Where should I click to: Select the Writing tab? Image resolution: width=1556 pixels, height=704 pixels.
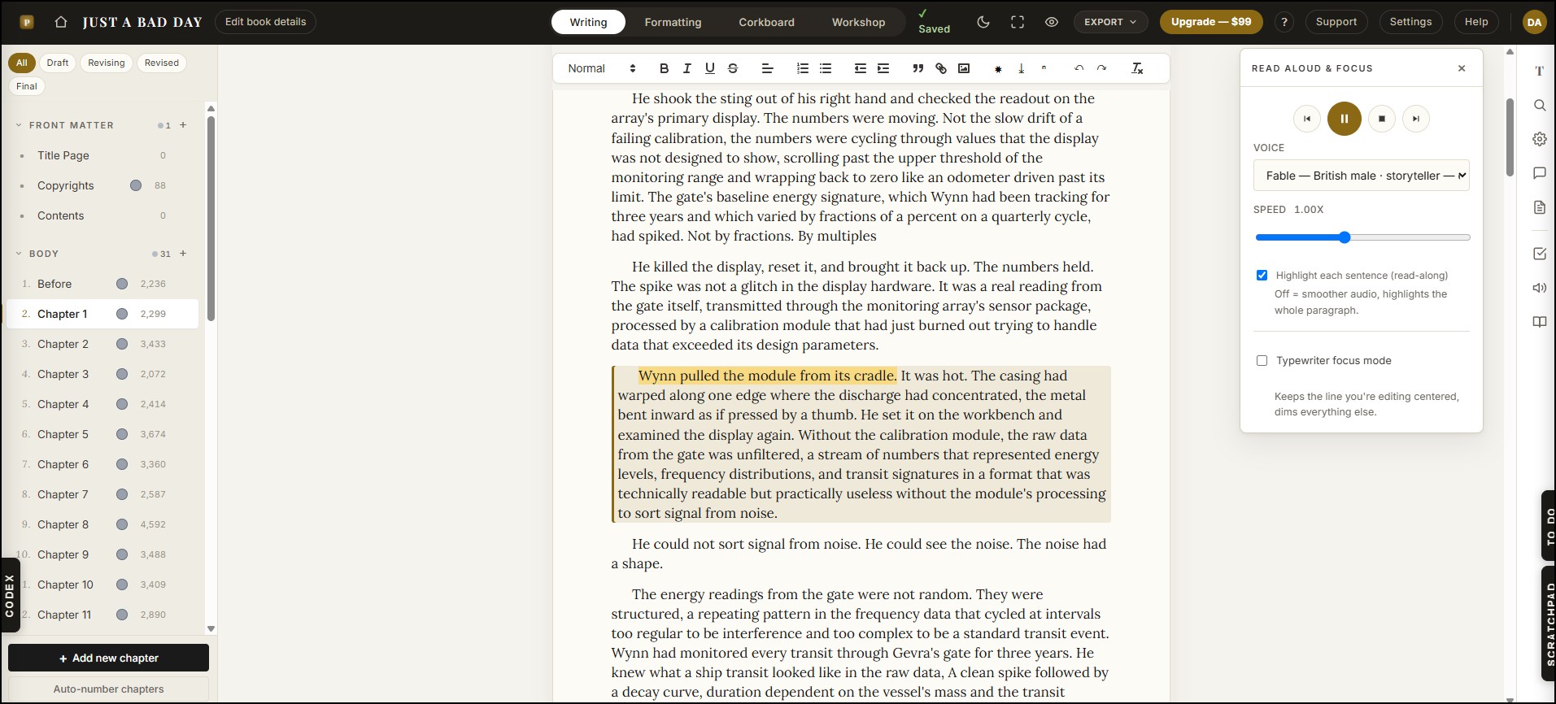coord(588,22)
